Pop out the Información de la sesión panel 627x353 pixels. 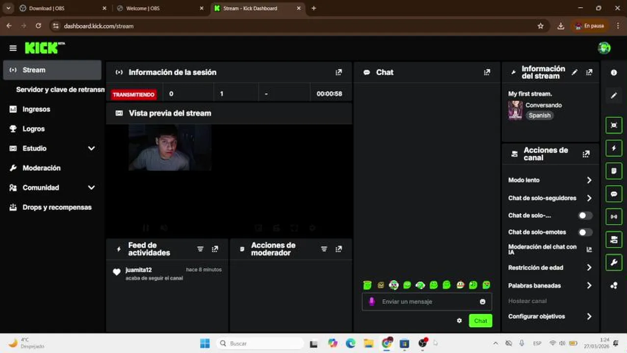[339, 72]
